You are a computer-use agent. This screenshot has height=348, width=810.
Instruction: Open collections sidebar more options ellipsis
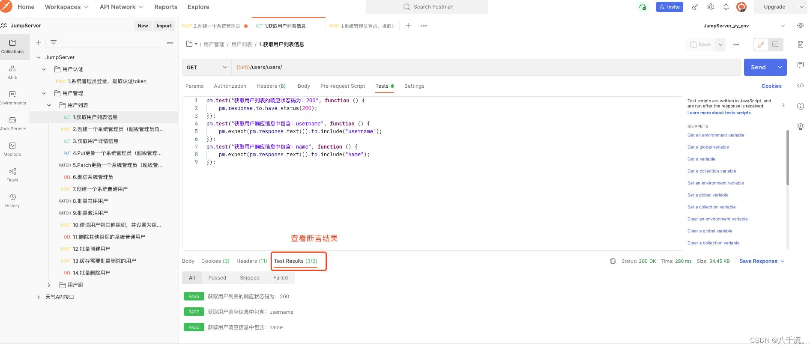(170, 43)
